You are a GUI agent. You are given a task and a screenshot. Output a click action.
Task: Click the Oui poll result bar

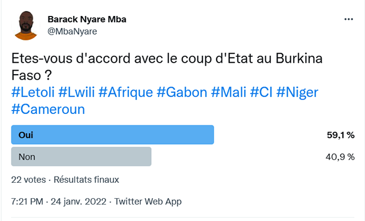click(113, 135)
